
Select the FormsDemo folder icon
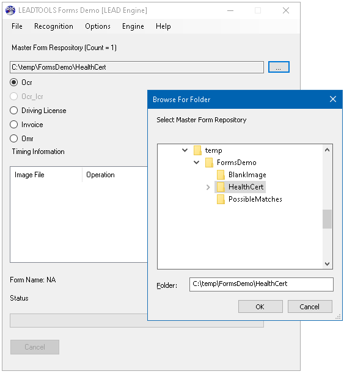[209, 163]
